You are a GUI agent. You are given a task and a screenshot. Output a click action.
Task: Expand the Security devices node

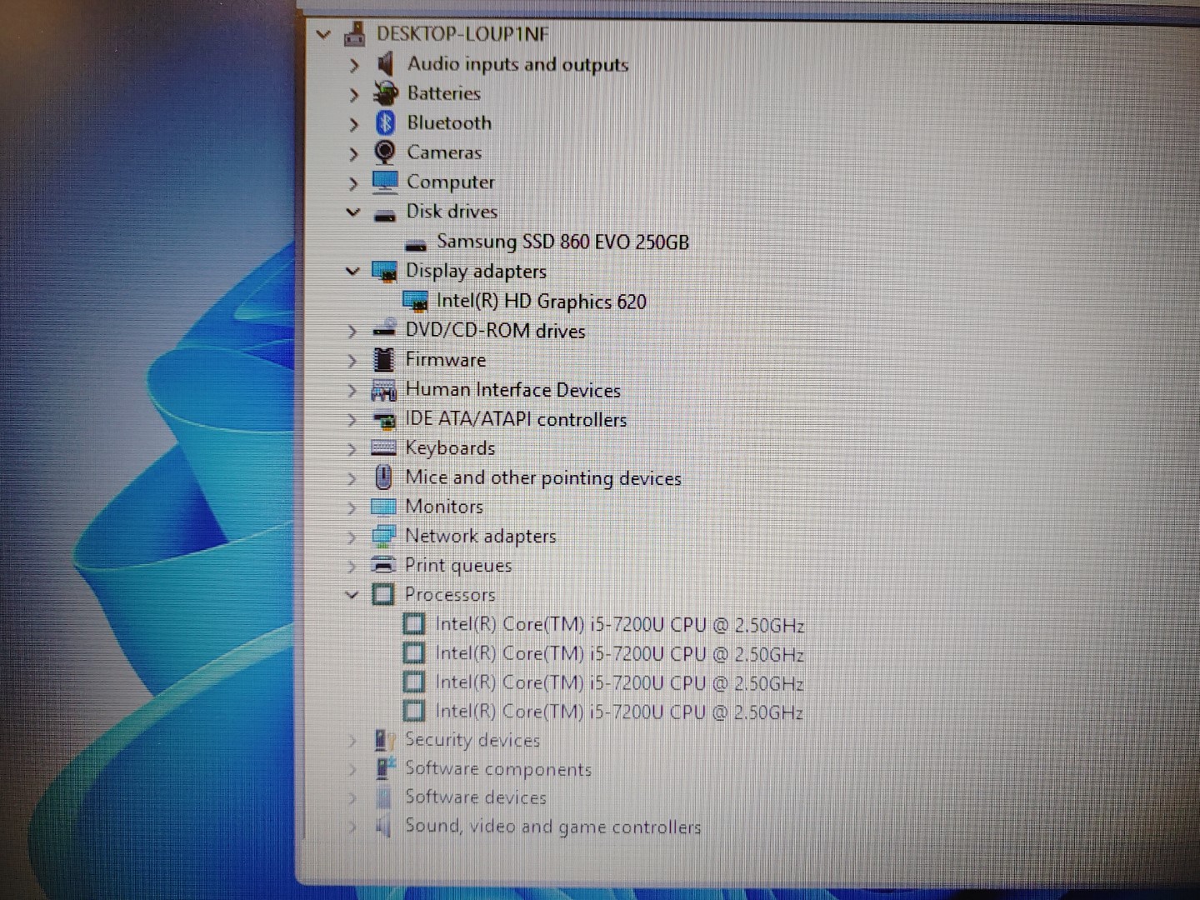tap(352, 741)
